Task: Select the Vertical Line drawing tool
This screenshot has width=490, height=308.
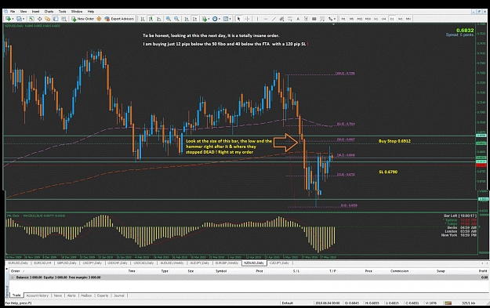Action: click(x=257, y=19)
